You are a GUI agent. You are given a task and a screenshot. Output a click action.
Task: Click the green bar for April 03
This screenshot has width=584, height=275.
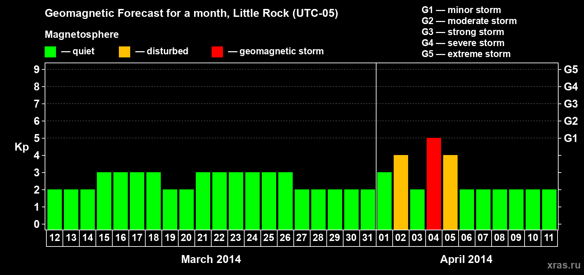click(x=417, y=210)
